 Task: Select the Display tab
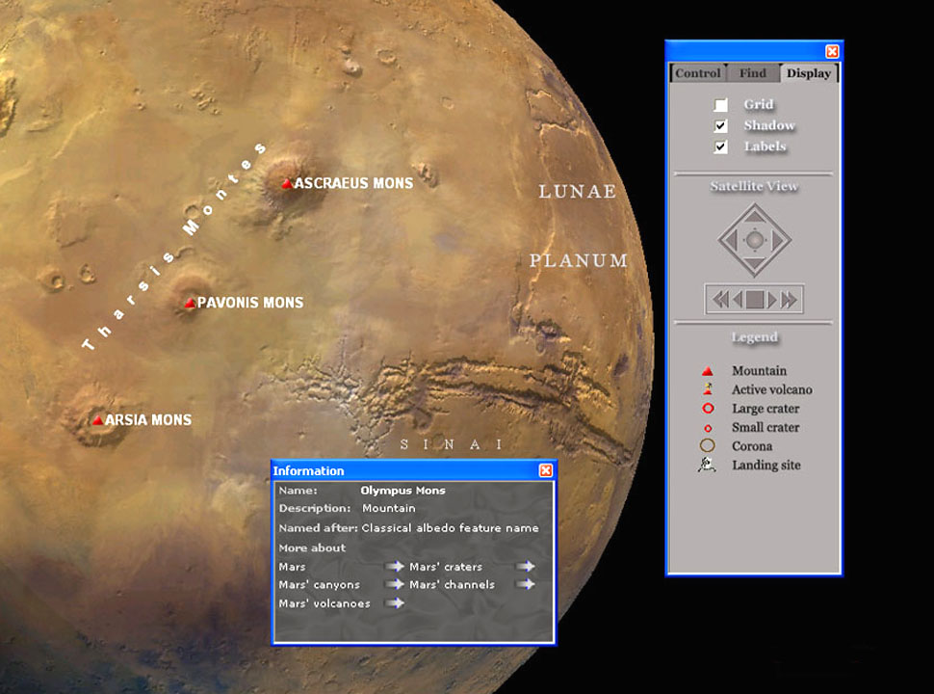808,72
